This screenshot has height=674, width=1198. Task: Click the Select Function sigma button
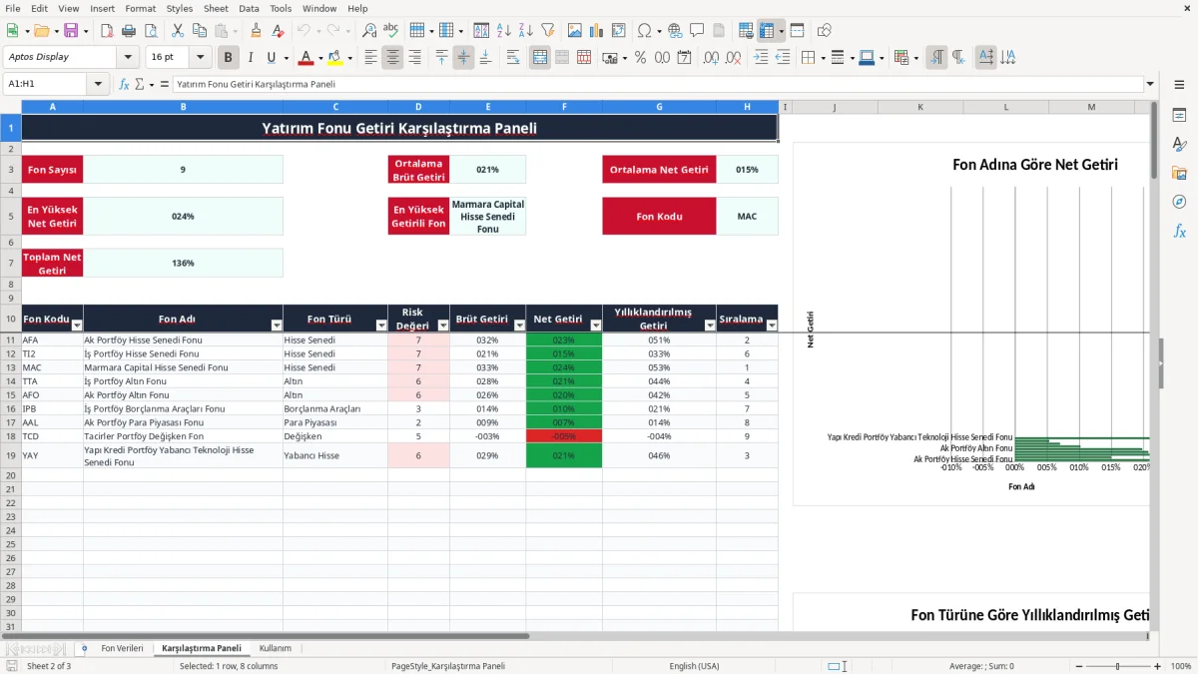tap(139, 85)
